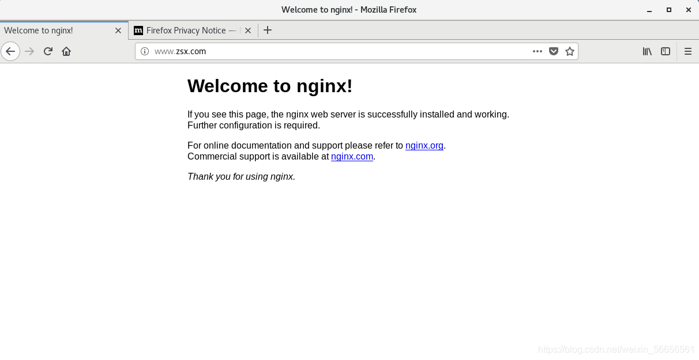Close the Firefox window
The width and height of the screenshot is (699, 360).
(688, 10)
